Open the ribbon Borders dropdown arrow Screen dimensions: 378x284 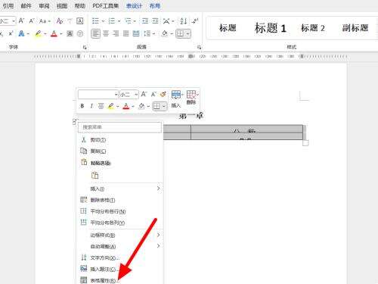pyautogui.click(x=188, y=33)
